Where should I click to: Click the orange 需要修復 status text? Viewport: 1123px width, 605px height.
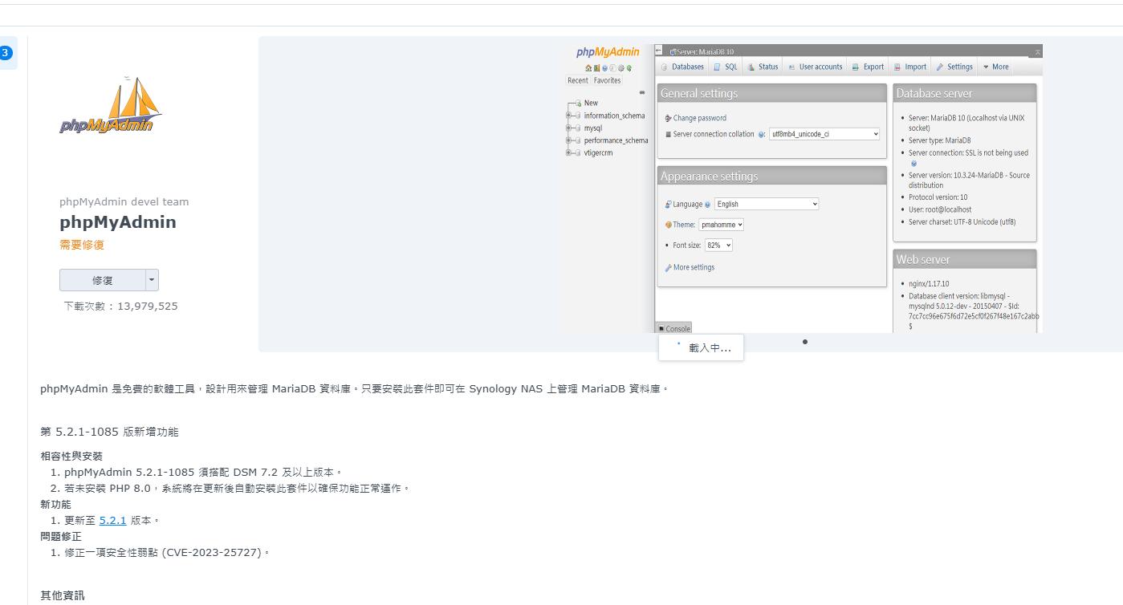point(82,245)
